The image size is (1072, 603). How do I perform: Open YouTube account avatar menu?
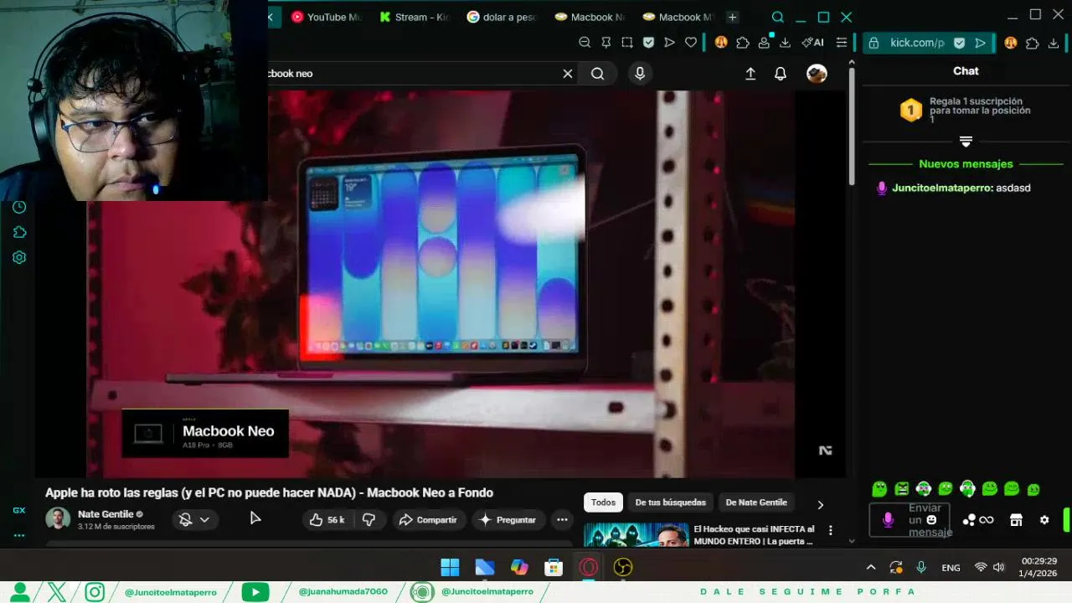pyautogui.click(x=817, y=74)
